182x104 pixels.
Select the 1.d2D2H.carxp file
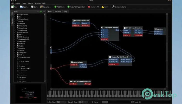pyautogui.click(x=25, y=68)
